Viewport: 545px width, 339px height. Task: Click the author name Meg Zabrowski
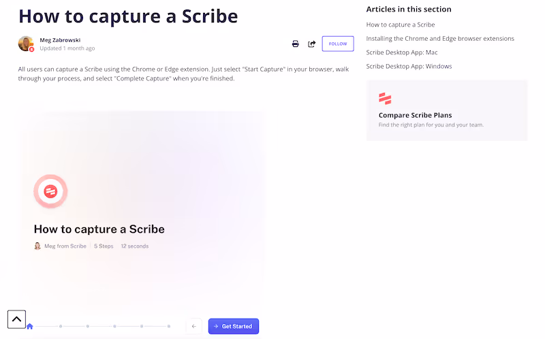tap(60, 40)
